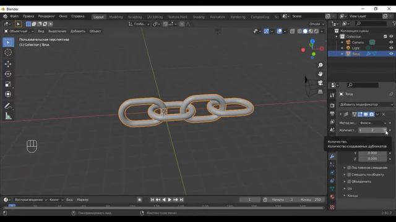Click the Blender logo menu icon
This screenshot has height=222, width=396.
coord(5,16)
